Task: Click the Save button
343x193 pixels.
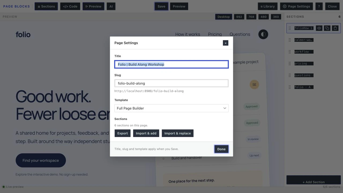Action: coord(161,6)
